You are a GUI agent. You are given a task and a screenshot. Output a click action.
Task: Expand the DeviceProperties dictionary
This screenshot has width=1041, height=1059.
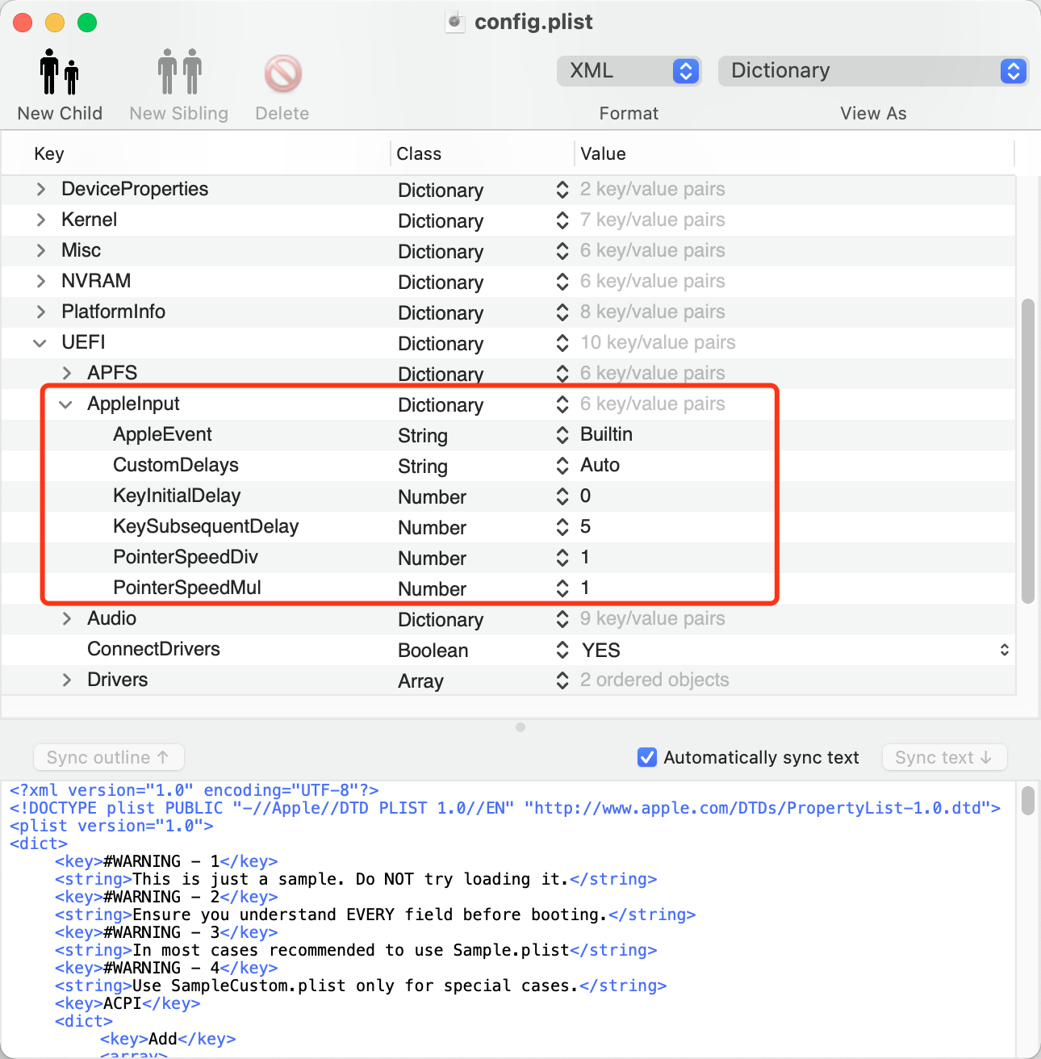[40, 190]
